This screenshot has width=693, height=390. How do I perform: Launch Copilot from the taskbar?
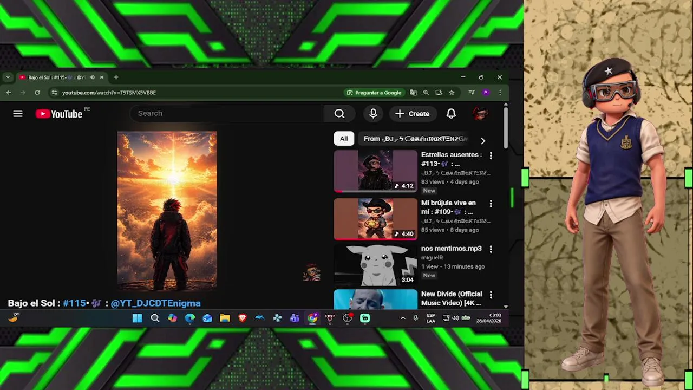[x=172, y=318]
